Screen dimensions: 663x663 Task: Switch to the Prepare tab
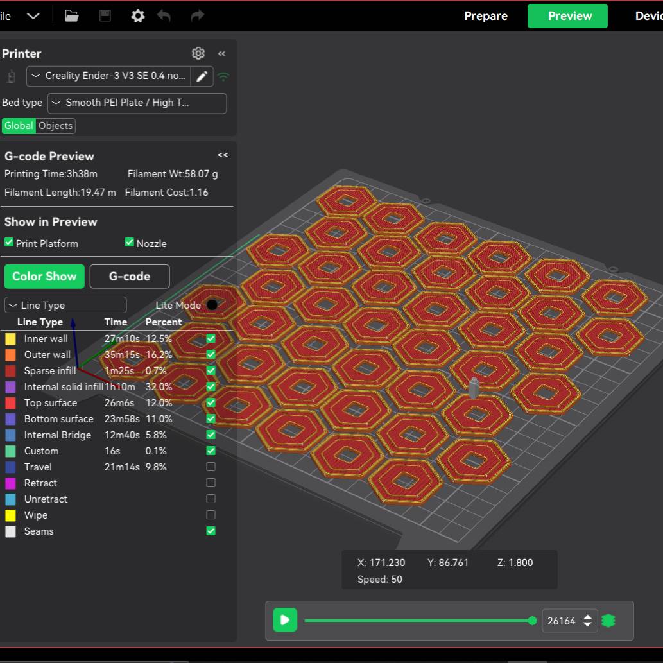[486, 16]
